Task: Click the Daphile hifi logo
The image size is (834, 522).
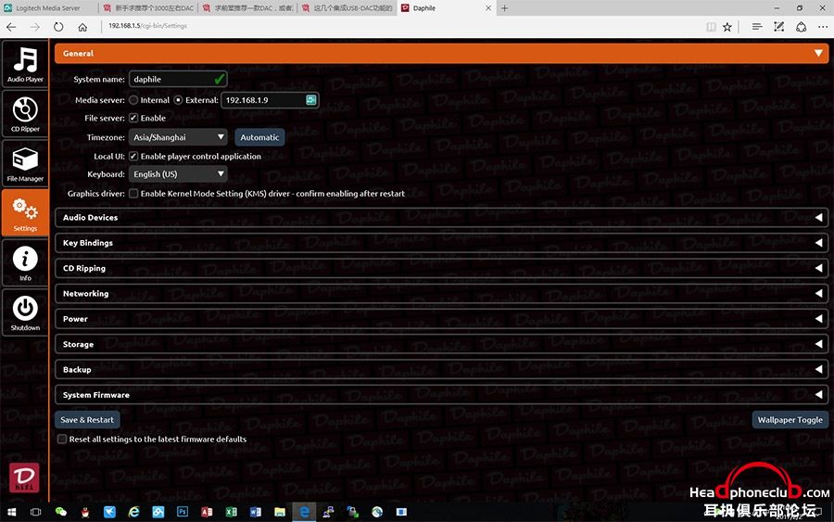Action: tap(24, 477)
